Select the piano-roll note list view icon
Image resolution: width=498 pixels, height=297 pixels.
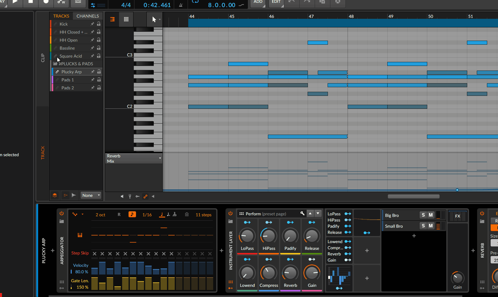tap(112, 19)
